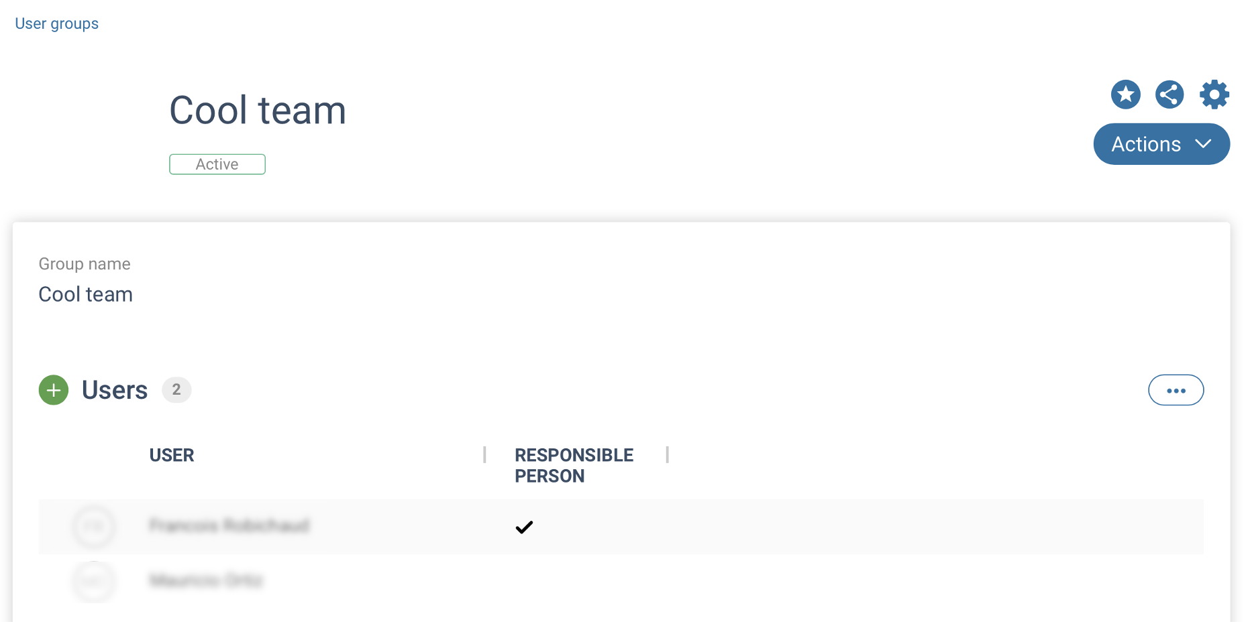
Task: Click the Users count badge showing 2
Action: (x=176, y=389)
